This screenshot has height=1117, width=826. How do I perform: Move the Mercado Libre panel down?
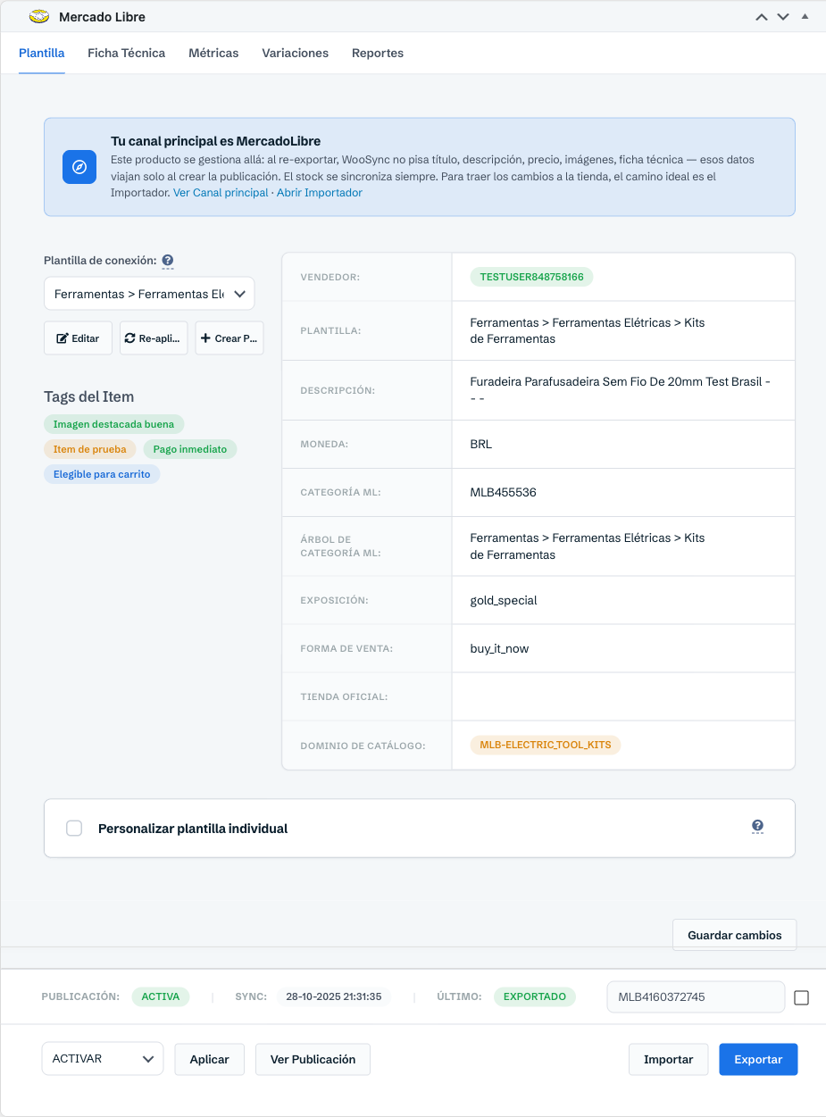(x=783, y=17)
